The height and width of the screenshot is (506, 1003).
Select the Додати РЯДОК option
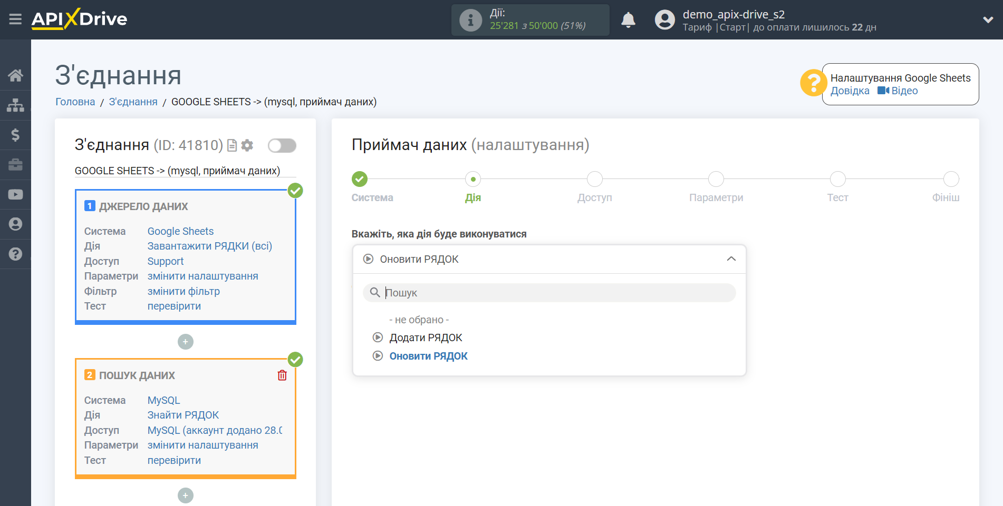[426, 338]
